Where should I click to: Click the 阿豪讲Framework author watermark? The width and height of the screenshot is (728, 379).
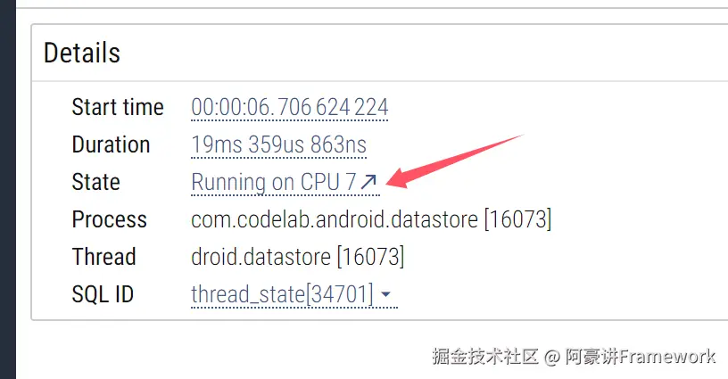pos(641,357)
